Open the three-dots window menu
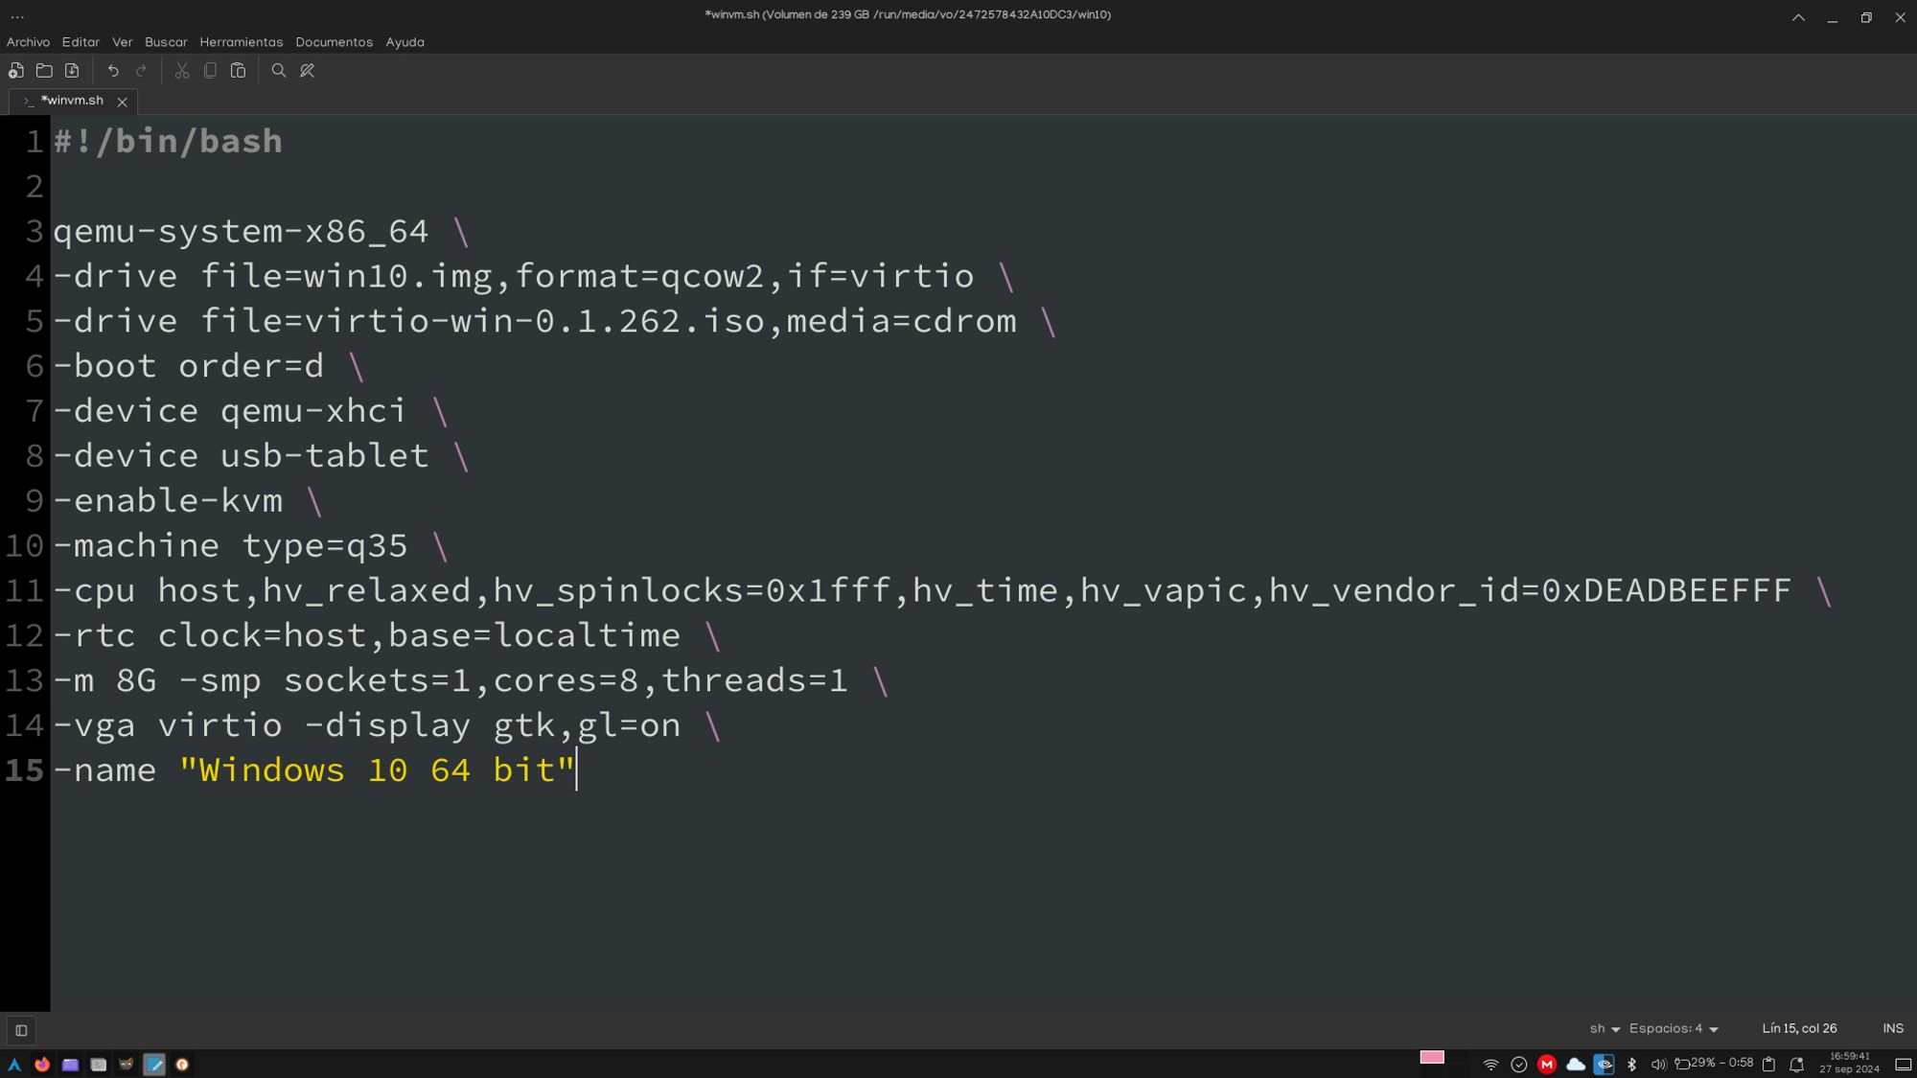 tap(17, 16)
